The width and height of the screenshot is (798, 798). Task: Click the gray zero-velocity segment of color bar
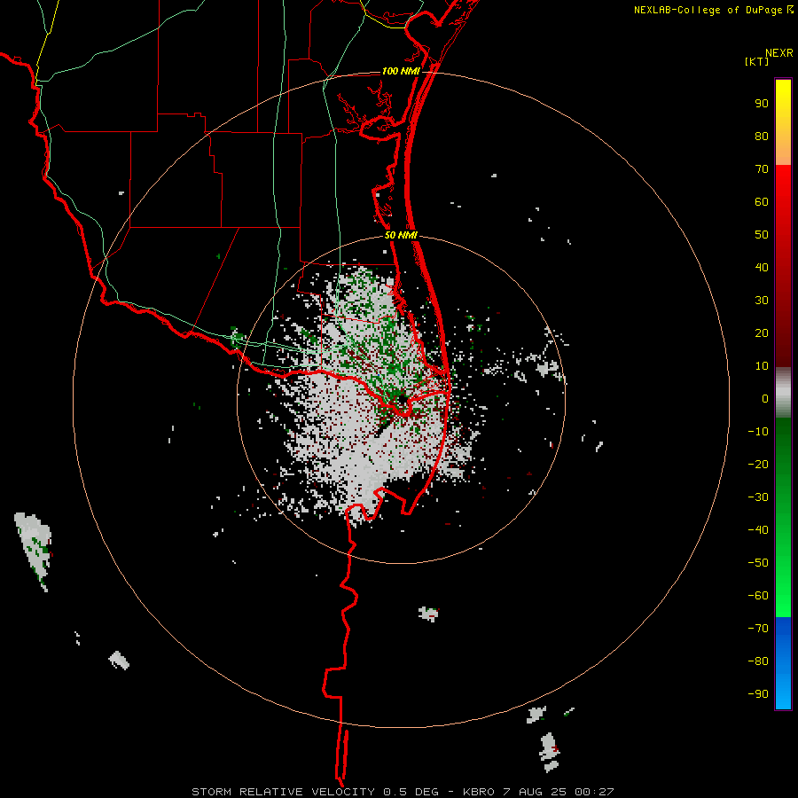[x=783, y=393]
